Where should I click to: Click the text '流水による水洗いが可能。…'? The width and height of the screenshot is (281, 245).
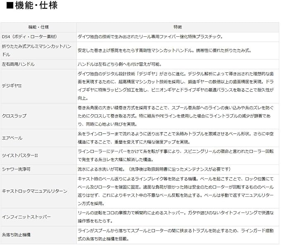[x=154, y=169]
